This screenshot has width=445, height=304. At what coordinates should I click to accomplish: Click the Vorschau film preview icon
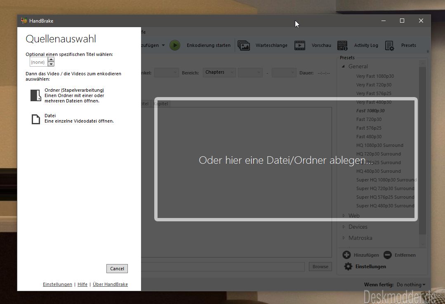(300, 45)
